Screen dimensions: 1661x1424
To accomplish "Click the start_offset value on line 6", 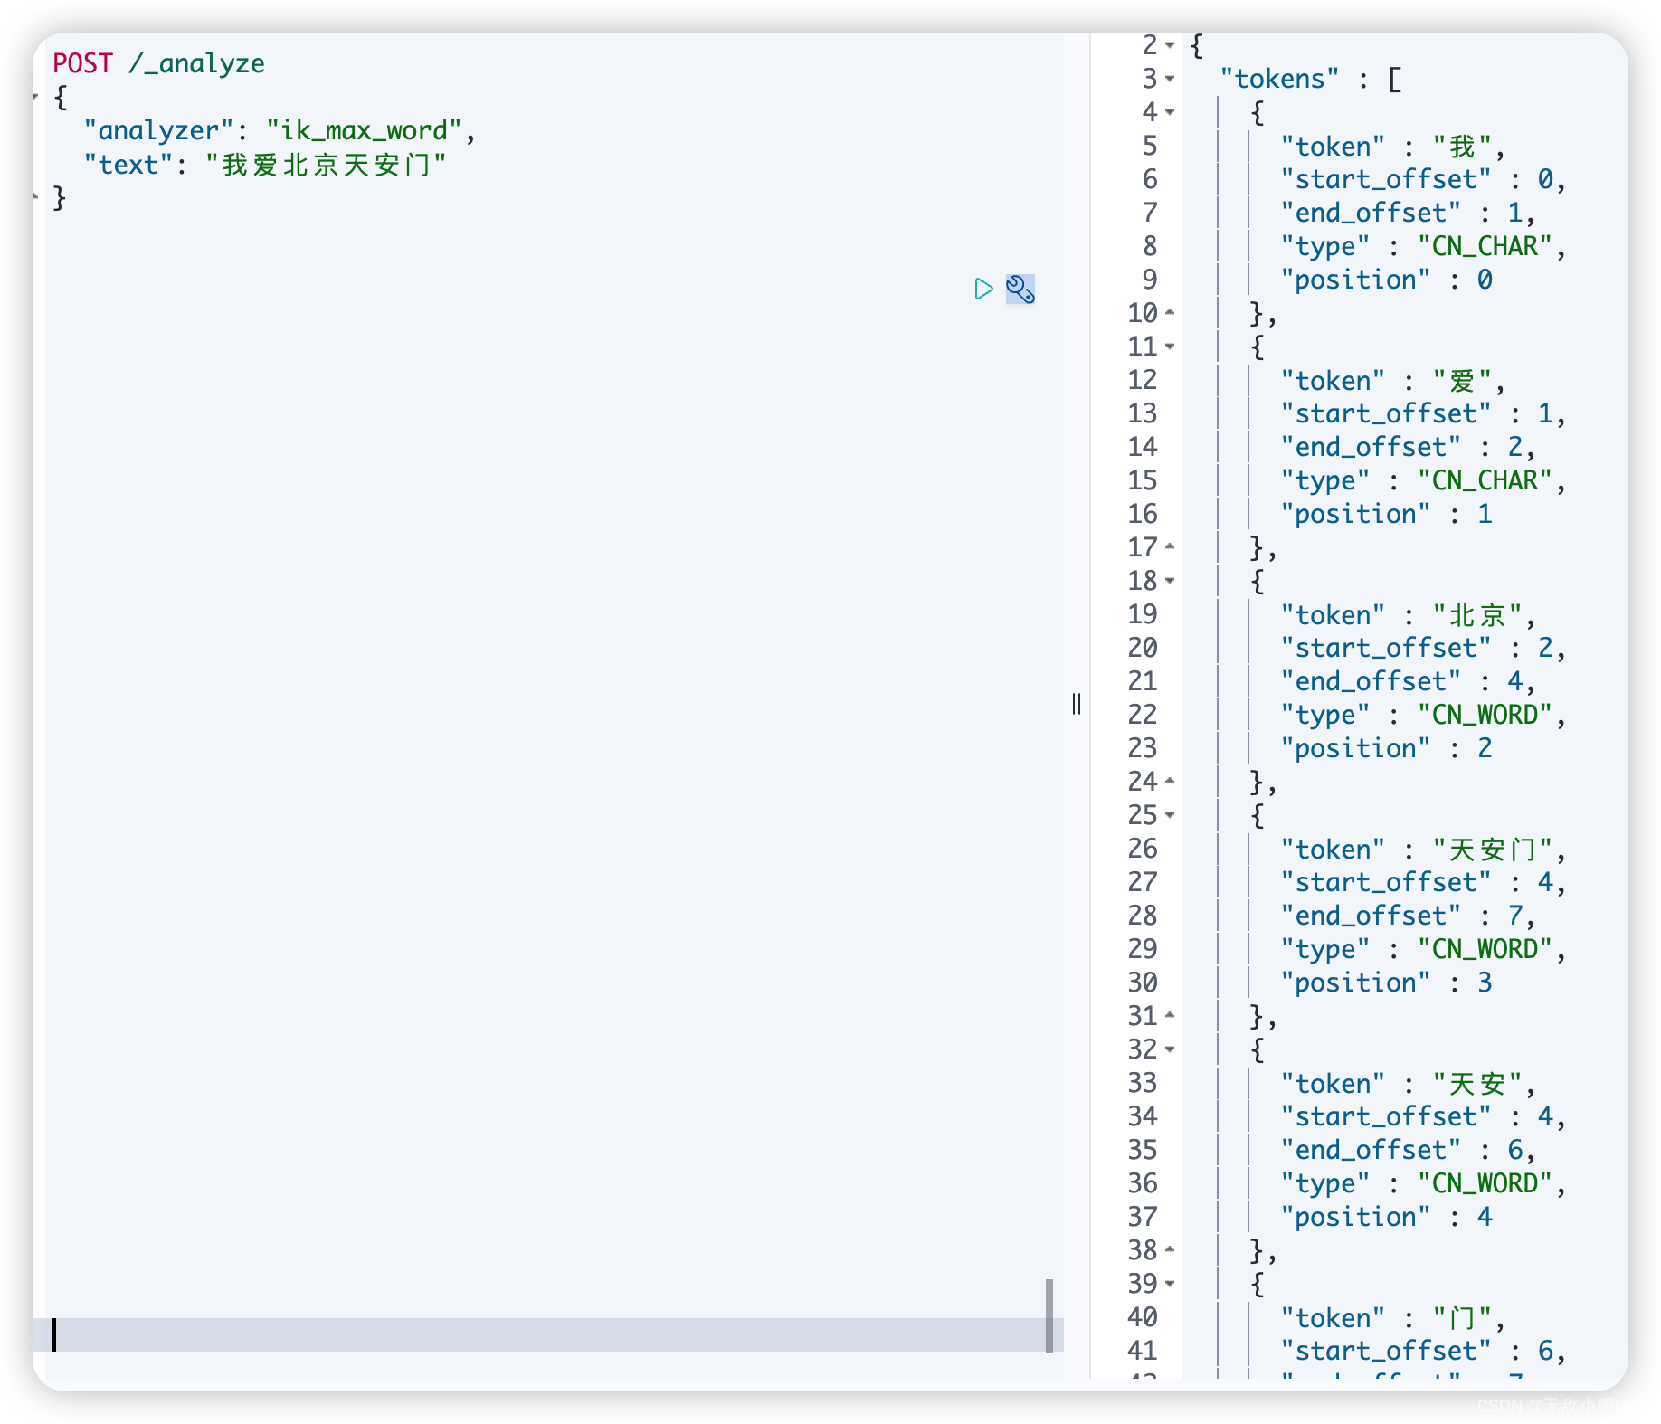I will 1545,179.
